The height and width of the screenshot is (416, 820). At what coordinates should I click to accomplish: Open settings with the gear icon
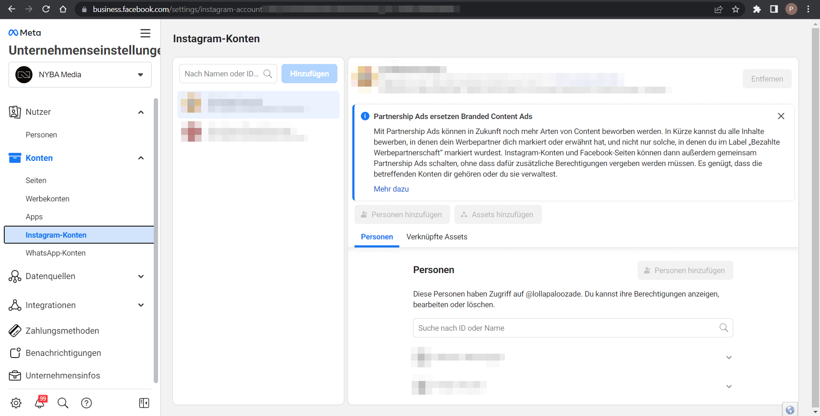(x=16, y=403)
